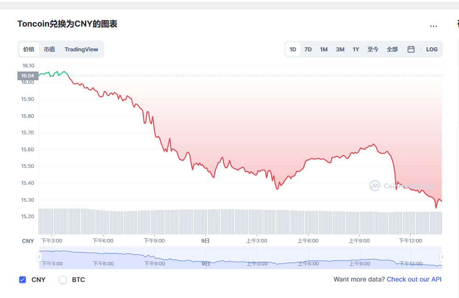Click the mini navigator chart overview

241,258
